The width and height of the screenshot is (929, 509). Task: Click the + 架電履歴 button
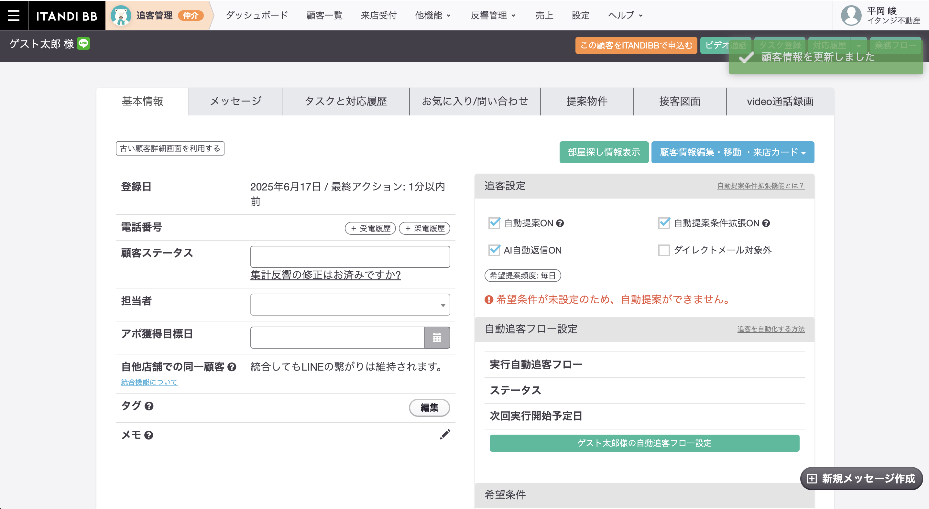pyautogui.click(x=424, y=228)
